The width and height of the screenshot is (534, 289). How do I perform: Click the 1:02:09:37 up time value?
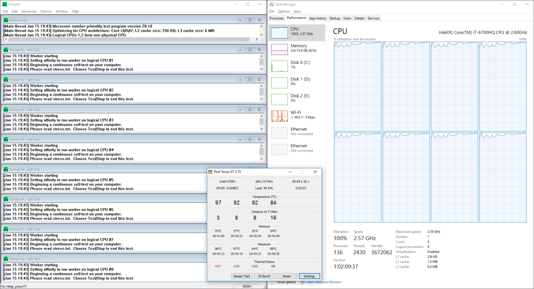pos(346,267)
